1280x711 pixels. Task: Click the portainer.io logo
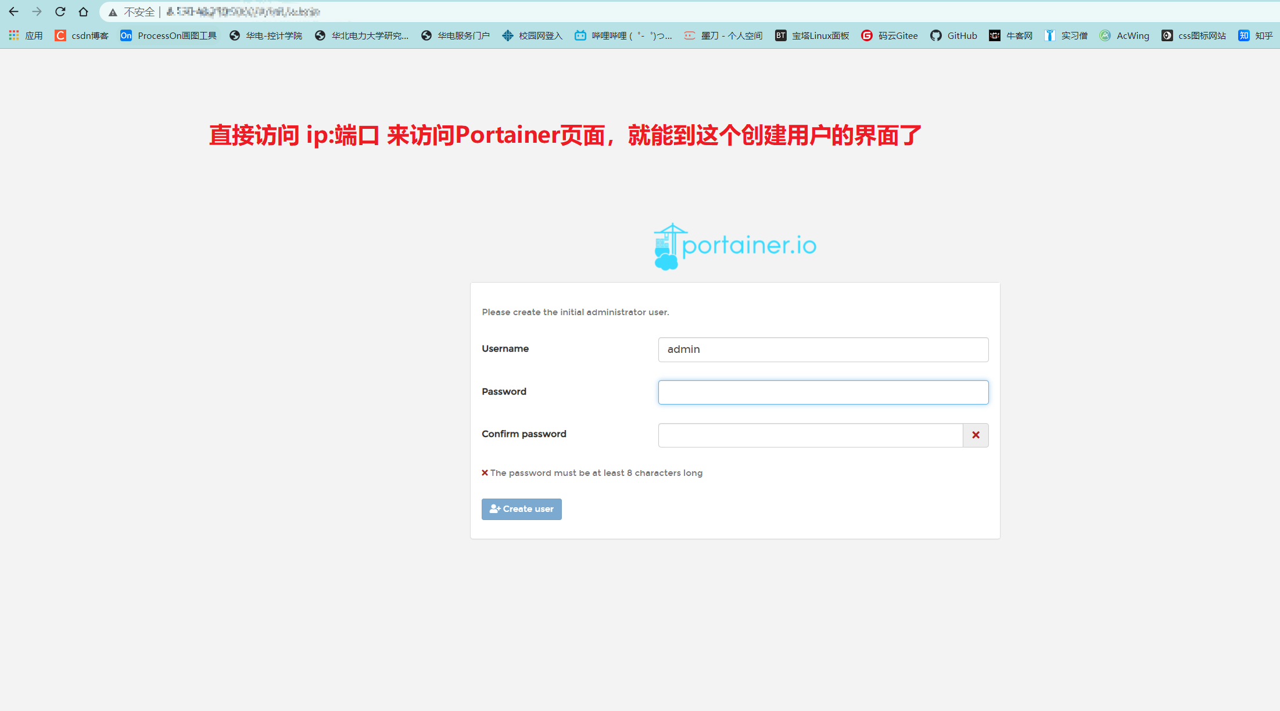[x=735, y=247]
